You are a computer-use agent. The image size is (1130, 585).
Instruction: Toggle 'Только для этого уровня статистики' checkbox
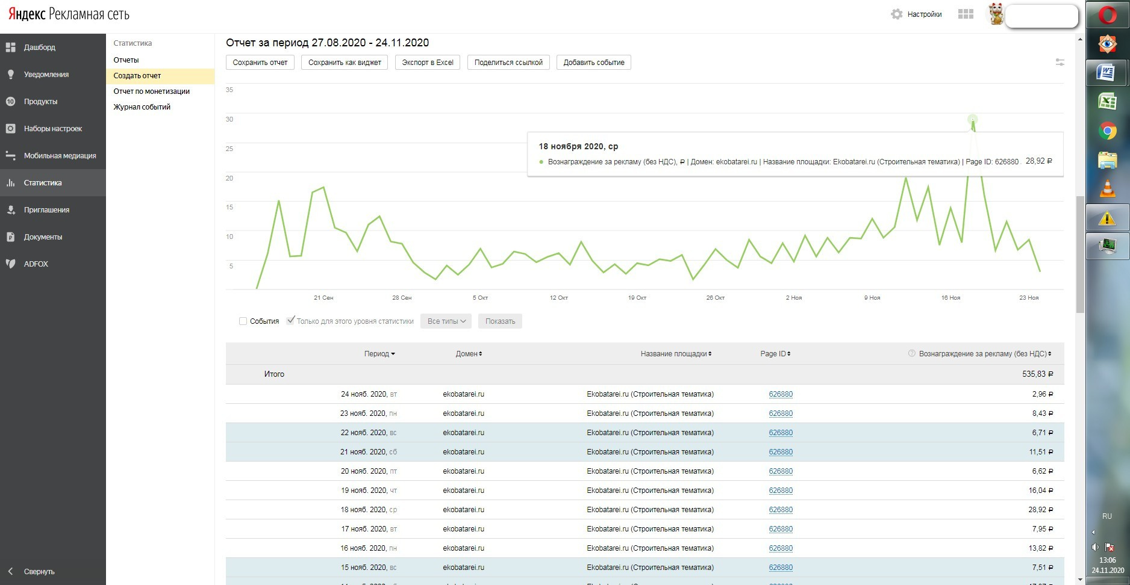[x=291, y=321]
